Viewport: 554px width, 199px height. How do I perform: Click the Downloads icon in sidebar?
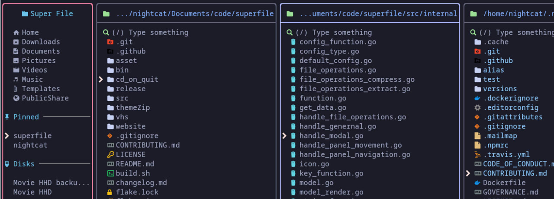[16, 42]
